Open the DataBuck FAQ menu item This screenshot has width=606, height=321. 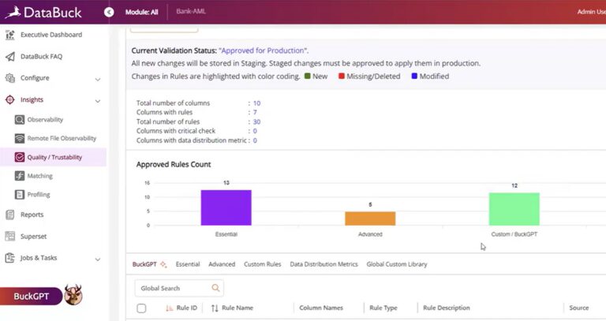click(41, 57)
